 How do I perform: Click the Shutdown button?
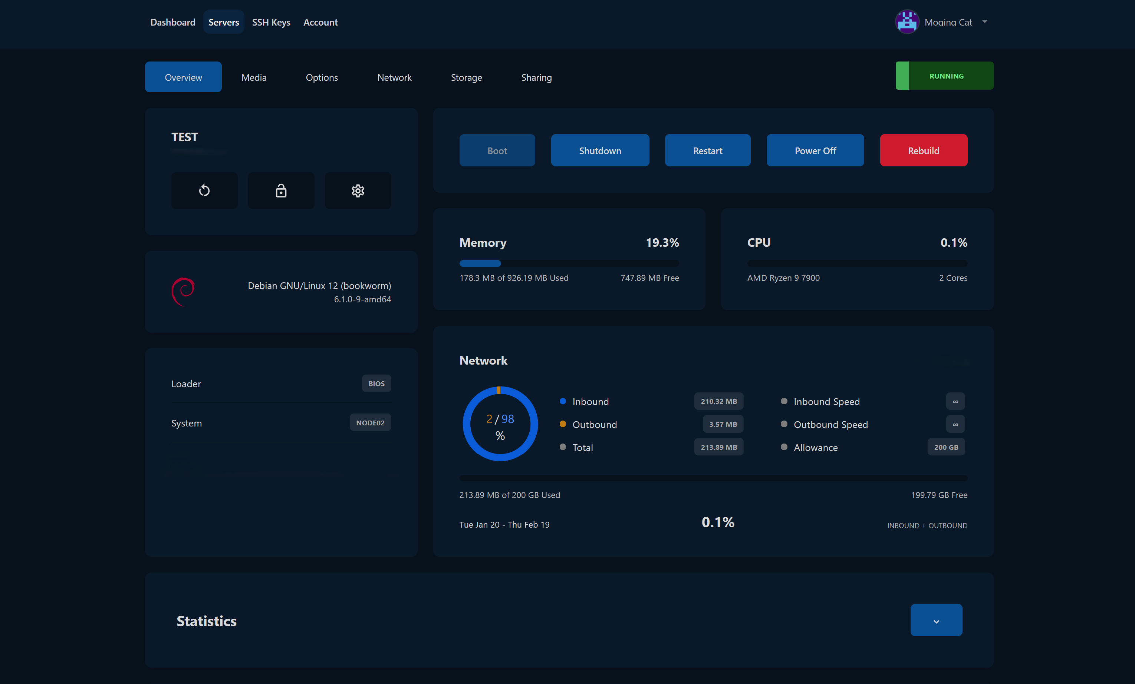tap(600, 150)
